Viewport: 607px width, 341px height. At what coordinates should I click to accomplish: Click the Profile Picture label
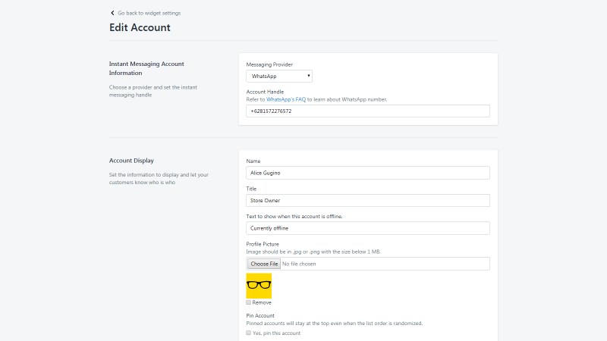point(263,244)
